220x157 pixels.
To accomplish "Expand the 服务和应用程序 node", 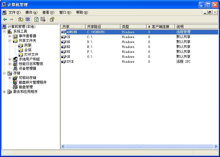I will (x=4, y=92).
